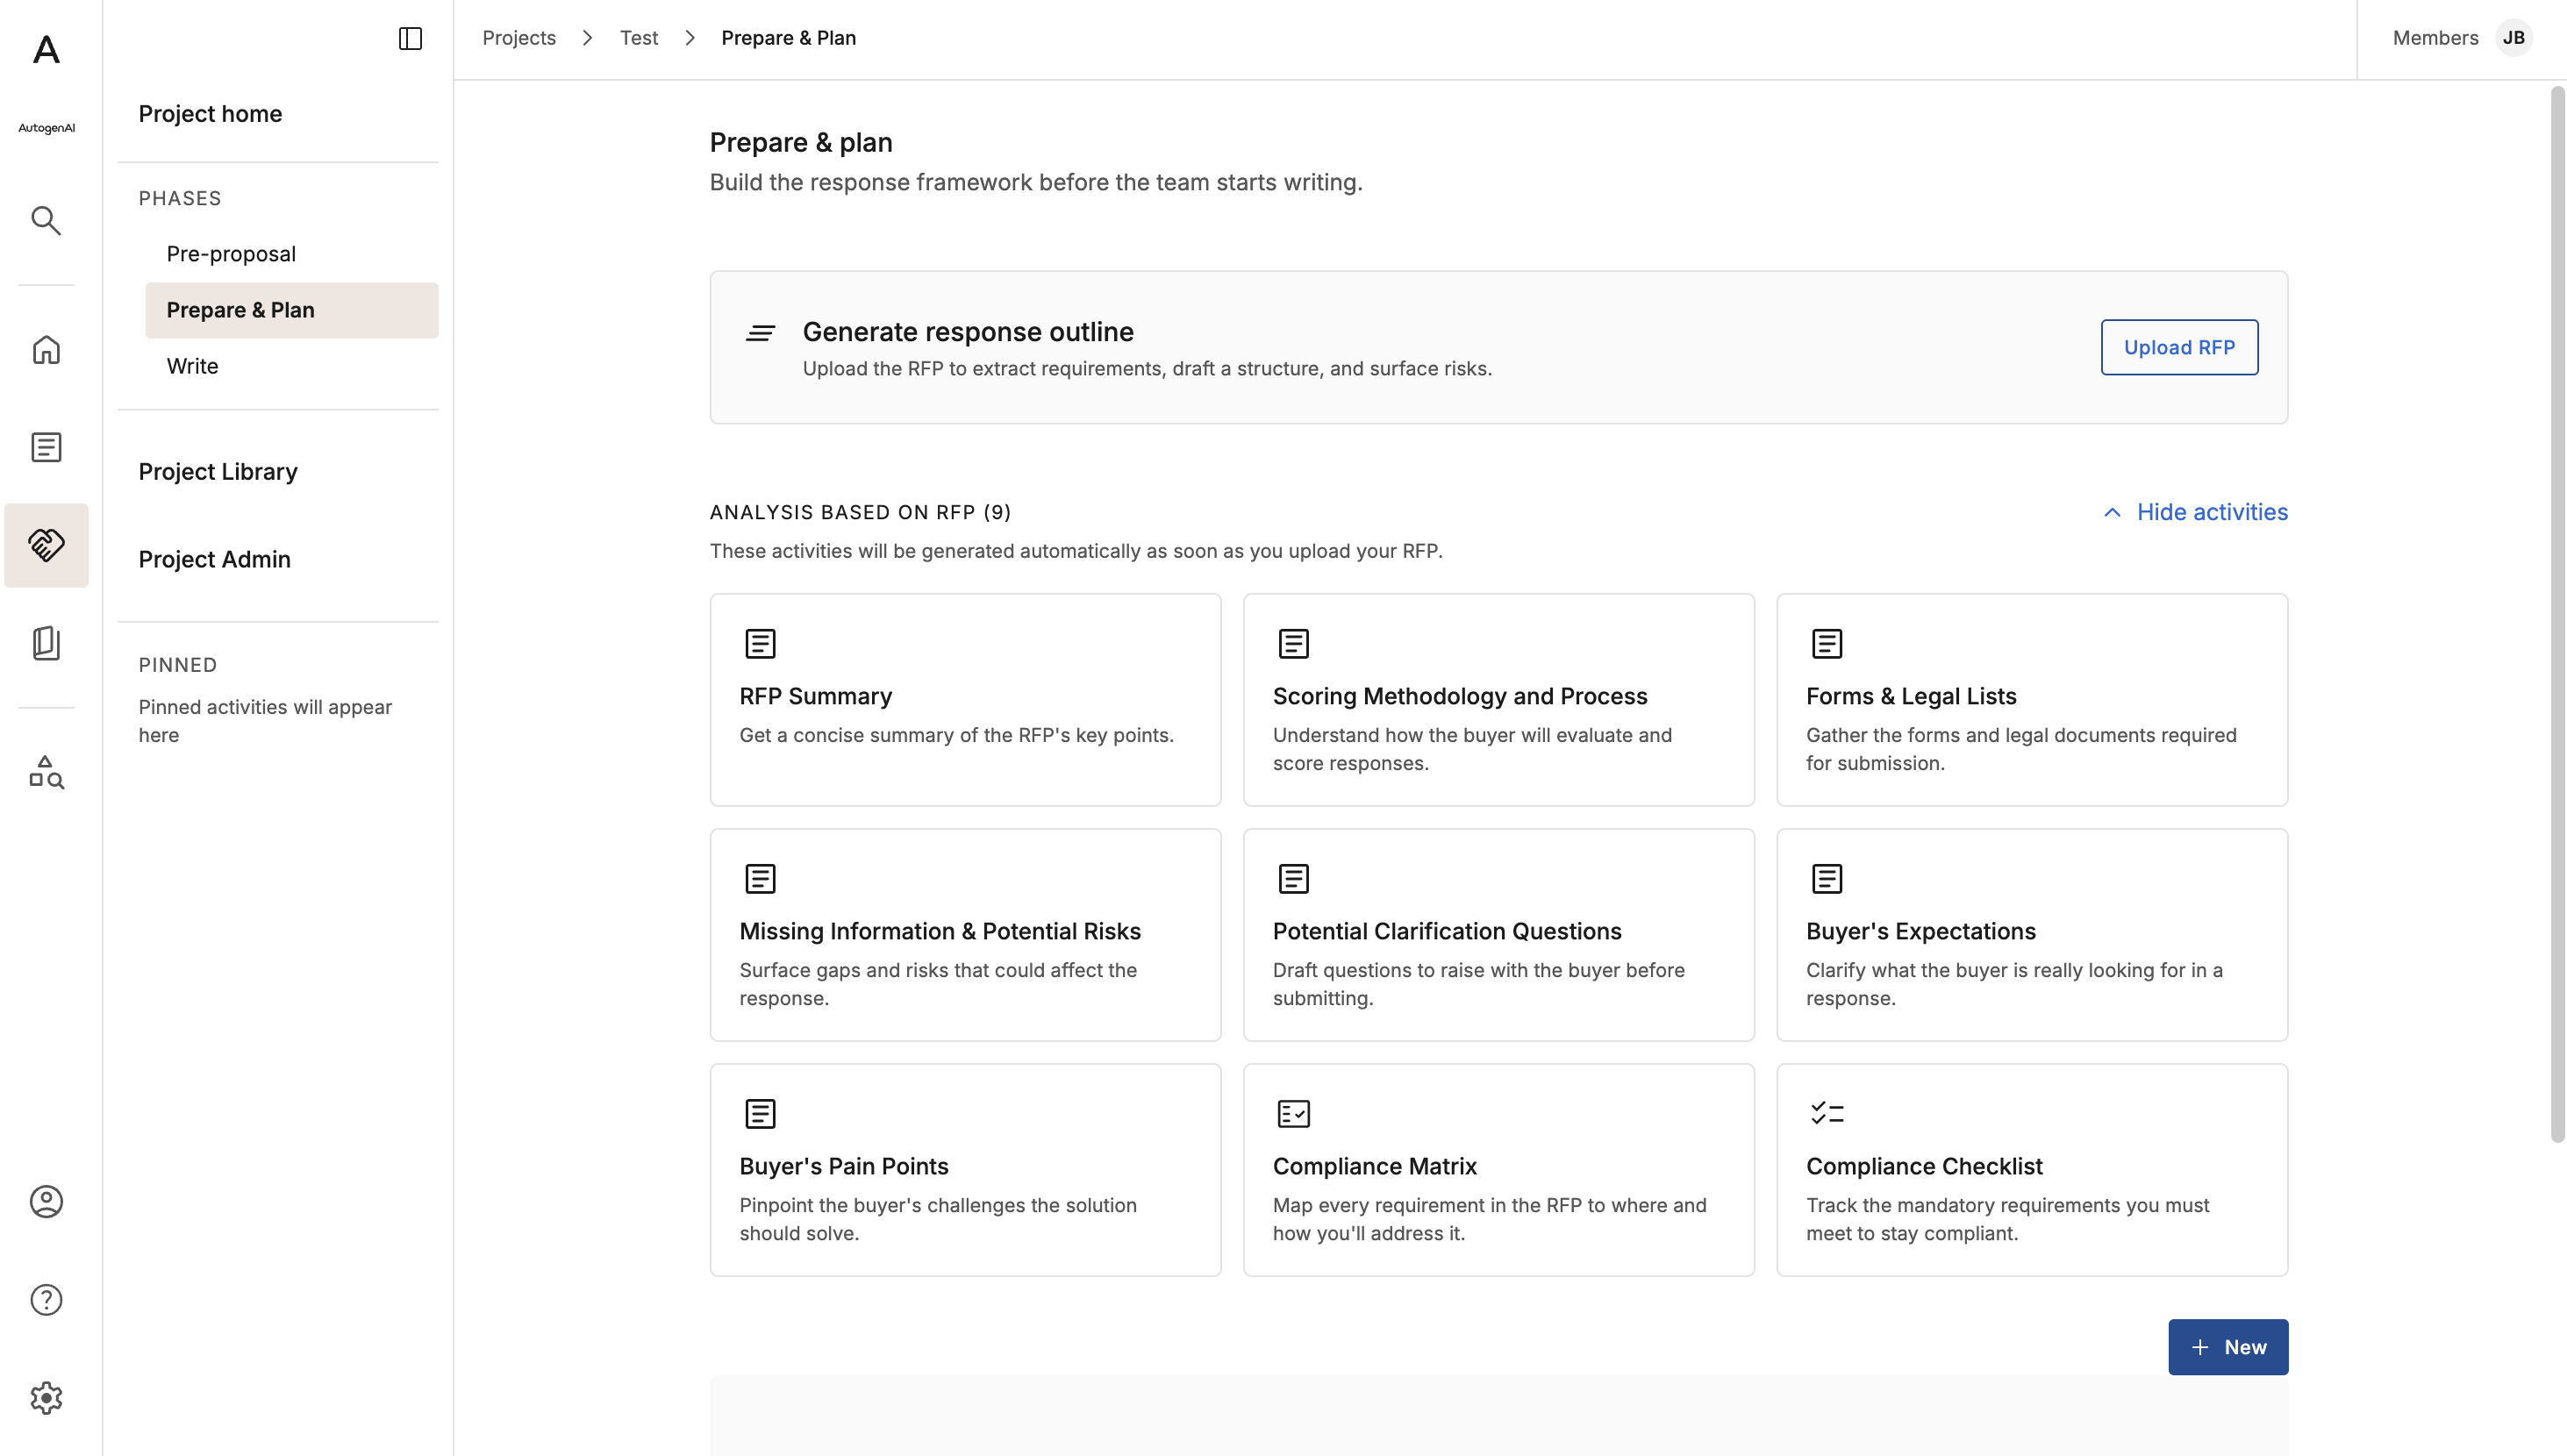Open Missing Information & Potential Risks card
2567x1456 pixels.
pyautogui.click(x=965, y=935)
